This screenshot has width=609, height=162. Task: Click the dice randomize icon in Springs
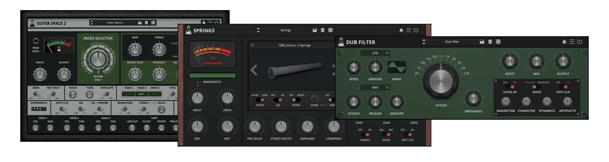330,30
